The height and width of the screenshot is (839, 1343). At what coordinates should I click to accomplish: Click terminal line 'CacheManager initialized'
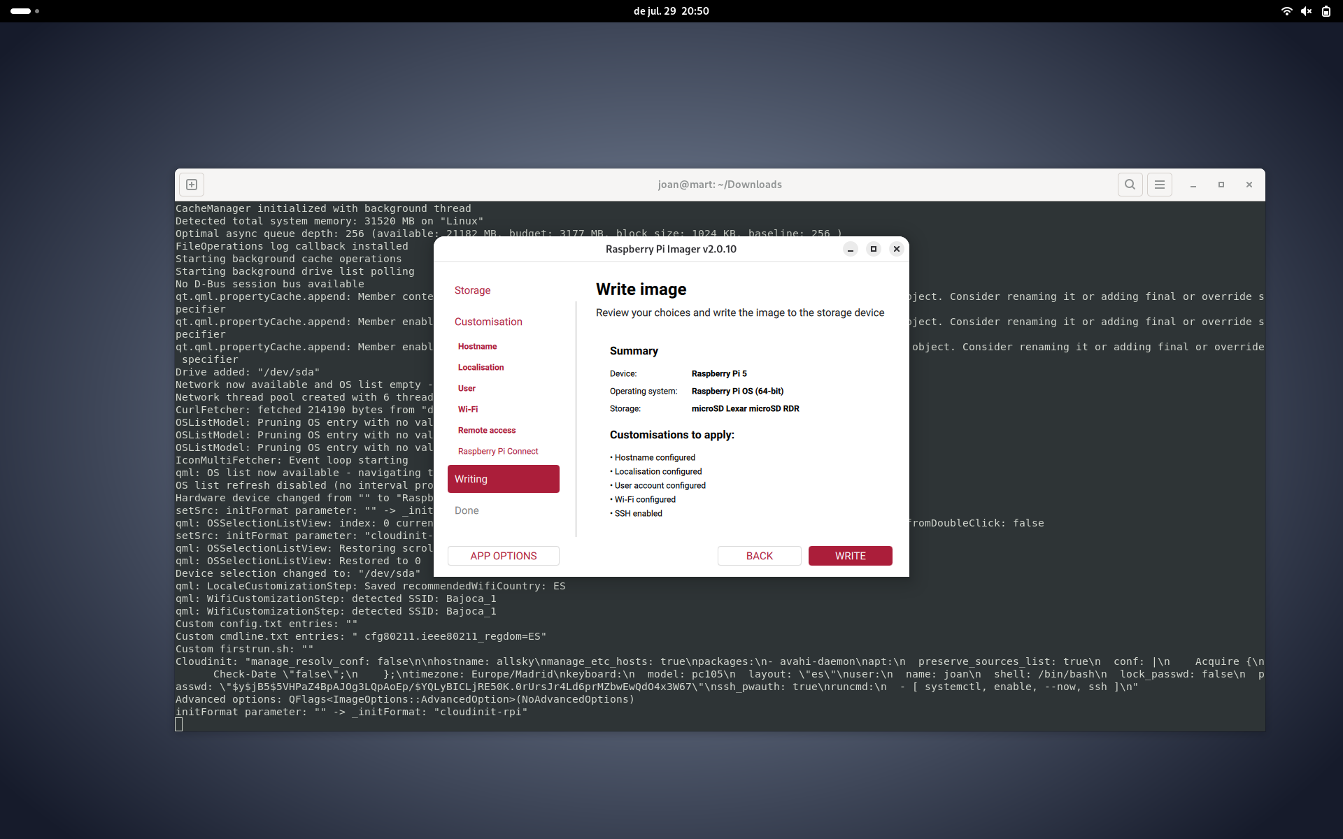(x=323, y=208)
